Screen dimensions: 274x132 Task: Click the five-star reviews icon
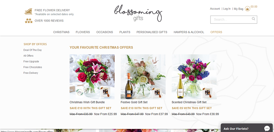point(29,21)
